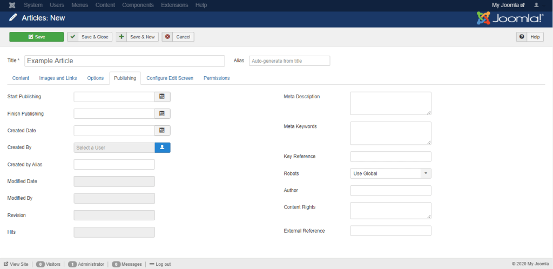Click the Key Reference field

point(391,157)
